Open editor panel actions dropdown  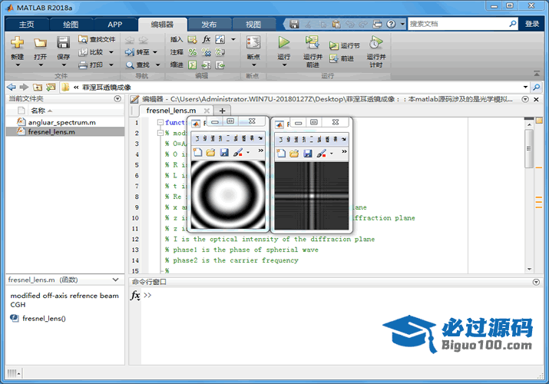click(x=525, y=99)
